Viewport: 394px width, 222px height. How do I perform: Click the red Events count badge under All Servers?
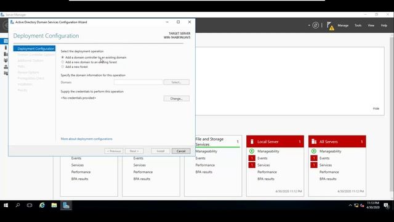point(314,158)
